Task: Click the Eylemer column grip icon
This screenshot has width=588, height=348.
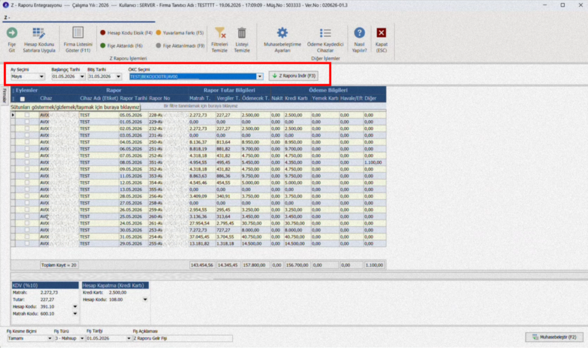Action: tap(13, 90)
